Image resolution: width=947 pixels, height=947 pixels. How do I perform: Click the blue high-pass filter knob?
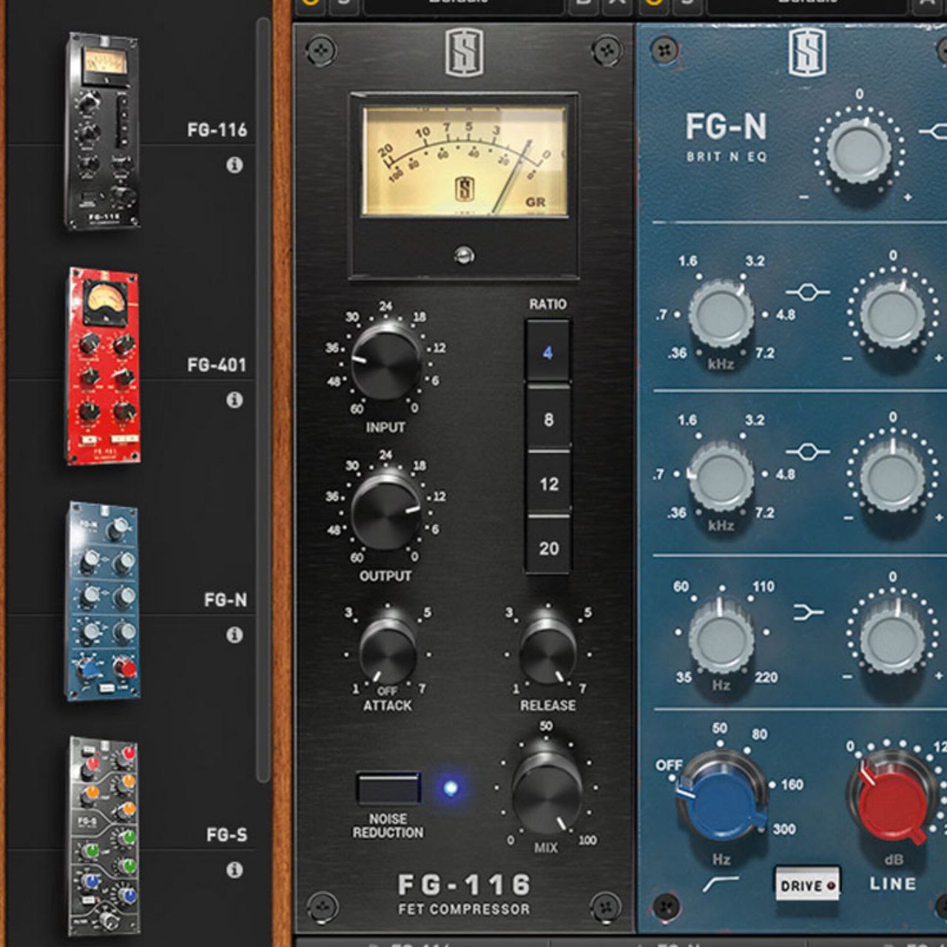click(x=721, y=801)
